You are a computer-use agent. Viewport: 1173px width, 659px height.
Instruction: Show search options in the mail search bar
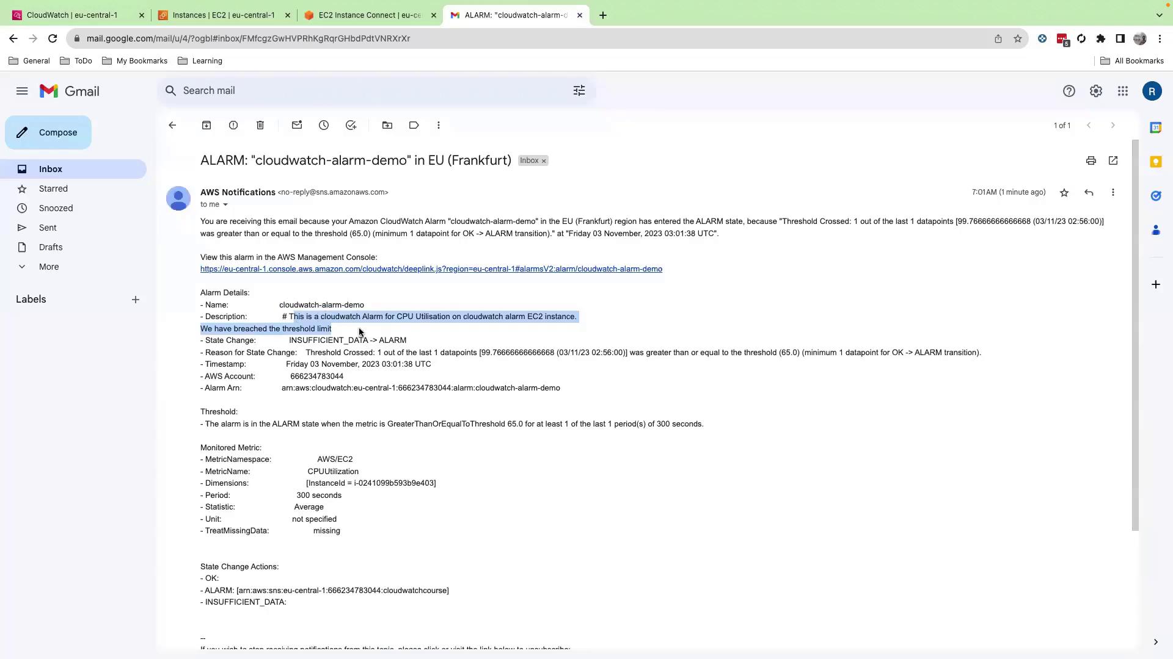click(x=579, y=91)
